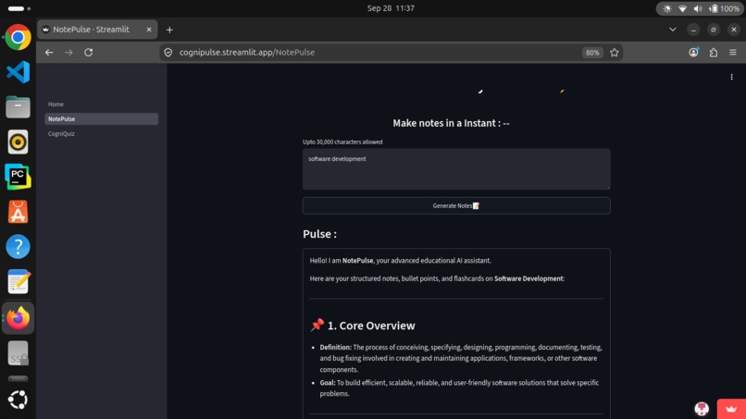Image resolution: width=746 pixels, height=419 pixels.
Task: Click the bold Definition: bullet label
Action: point(335,347)
